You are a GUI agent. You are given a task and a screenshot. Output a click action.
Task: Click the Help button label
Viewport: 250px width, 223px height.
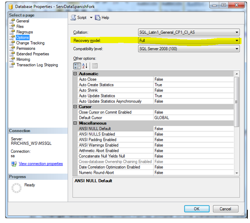tap(105, 18)
